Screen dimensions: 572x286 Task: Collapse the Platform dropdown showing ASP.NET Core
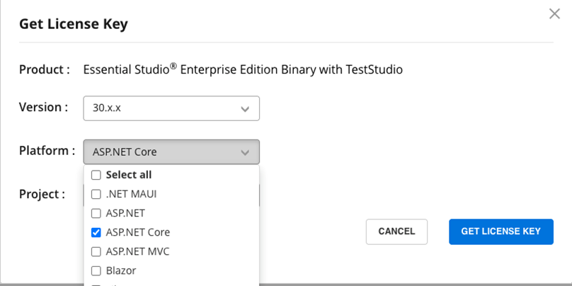[171, 152]
